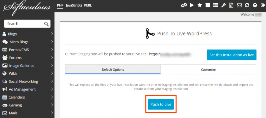Open the Forums category label

coord(15,58)
